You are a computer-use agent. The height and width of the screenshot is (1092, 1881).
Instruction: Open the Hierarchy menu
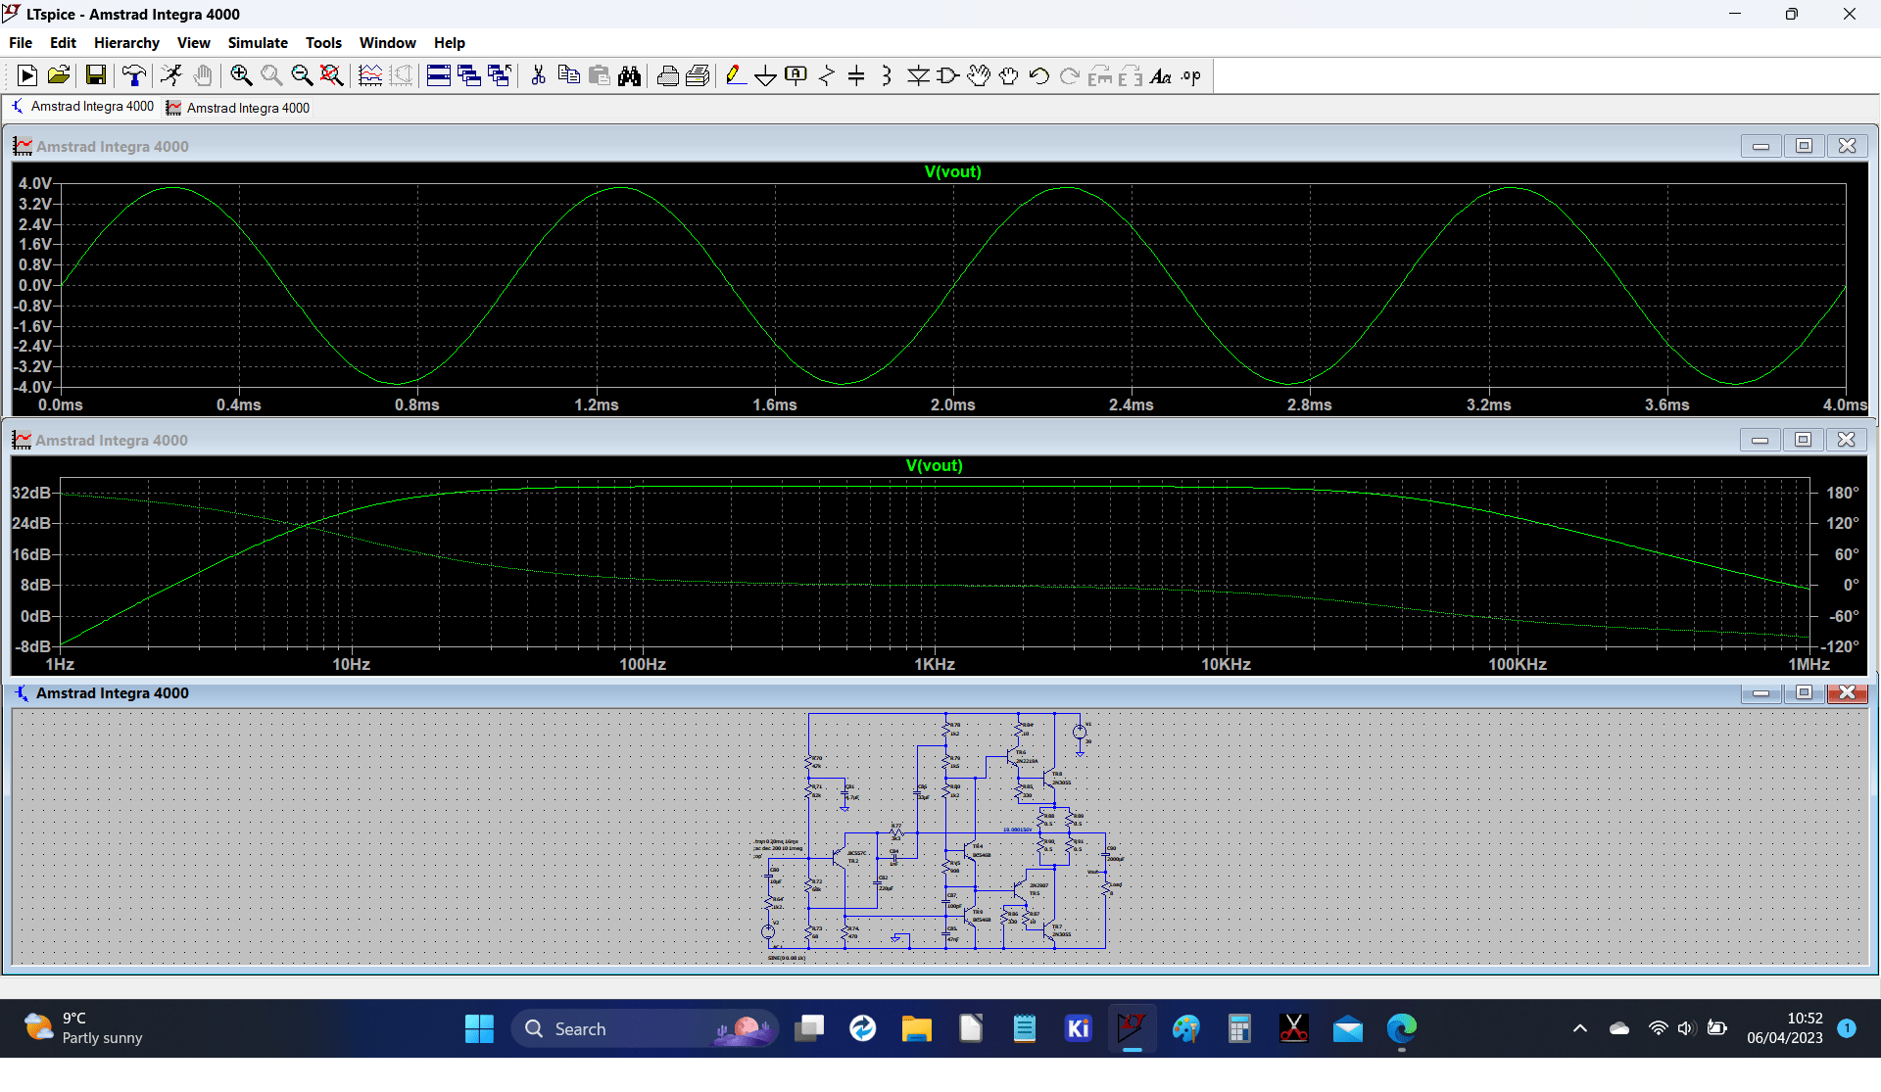click(x=126, y=42)
